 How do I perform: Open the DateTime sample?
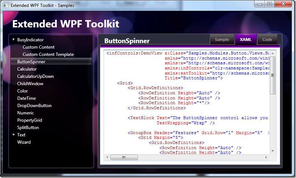click(x=26, y=98)
